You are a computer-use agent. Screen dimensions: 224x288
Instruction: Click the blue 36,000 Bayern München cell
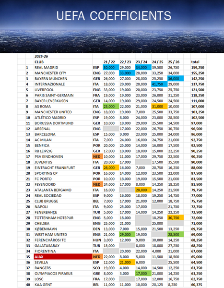coord(176,79)
